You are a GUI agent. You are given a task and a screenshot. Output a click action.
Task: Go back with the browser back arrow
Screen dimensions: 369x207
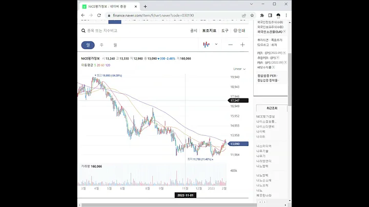point(83,15)
